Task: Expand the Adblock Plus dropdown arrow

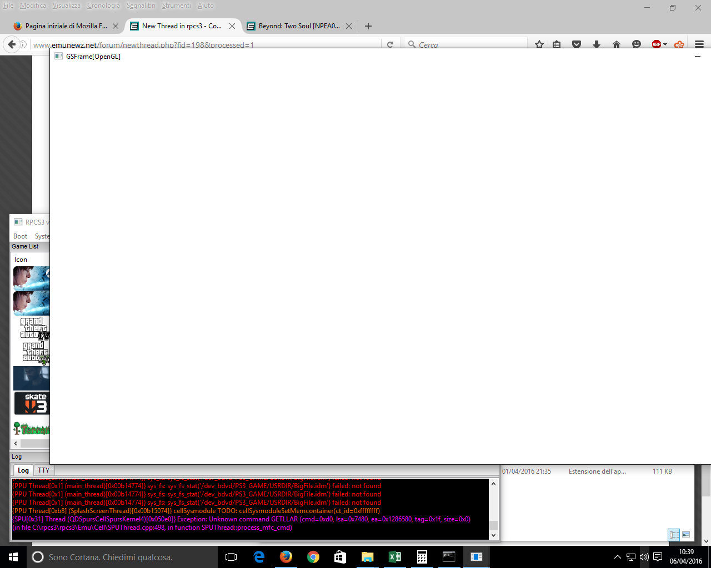Action: [x=665, y=44]
